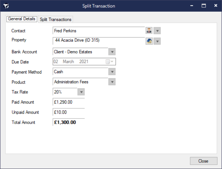The width and height of the screenshot is (222, 169).
Task: Switch to the Split Transactions tab
Action: (56, 20)
